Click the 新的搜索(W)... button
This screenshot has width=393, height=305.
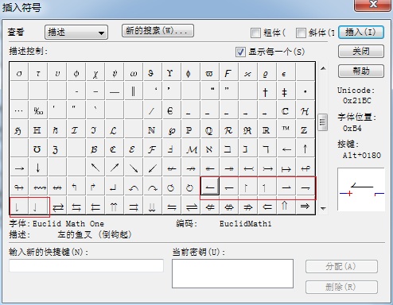pyautogui.click(x=158, y=31)
